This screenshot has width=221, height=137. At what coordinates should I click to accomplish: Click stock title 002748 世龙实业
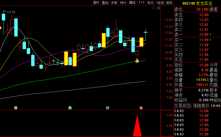[197, 3]
